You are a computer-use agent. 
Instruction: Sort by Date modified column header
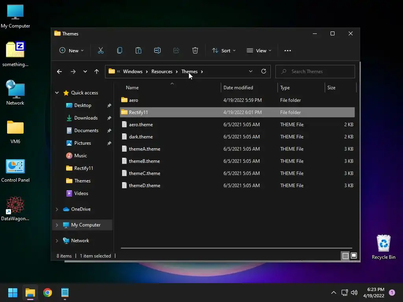pos(249,88)
